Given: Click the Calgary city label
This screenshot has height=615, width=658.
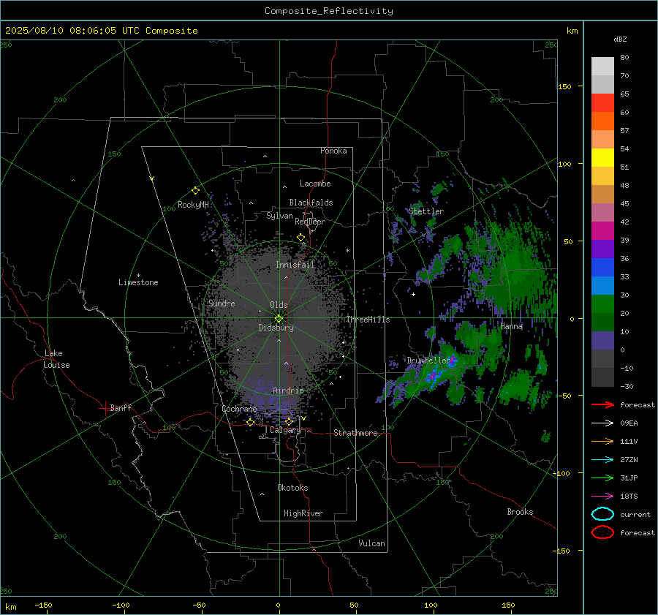Looking at the screenshot, I should 285,430.
